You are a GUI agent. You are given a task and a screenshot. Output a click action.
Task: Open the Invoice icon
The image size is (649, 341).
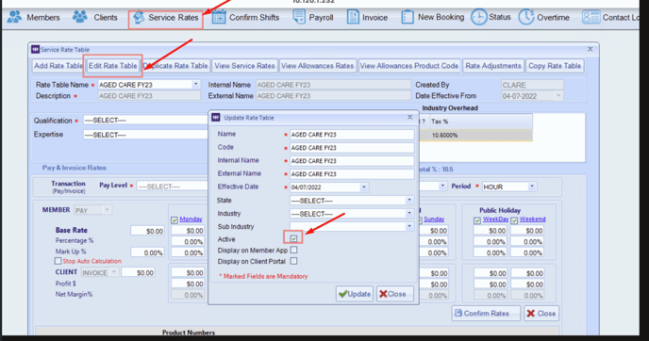click(353, 17)
